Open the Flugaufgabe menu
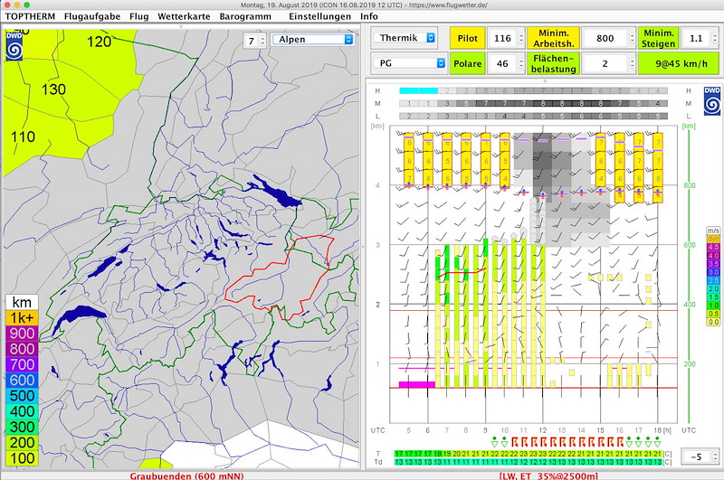 pos(92,16)
